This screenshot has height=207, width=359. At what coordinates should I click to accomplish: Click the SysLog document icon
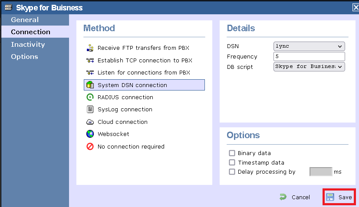coord(90,109)
